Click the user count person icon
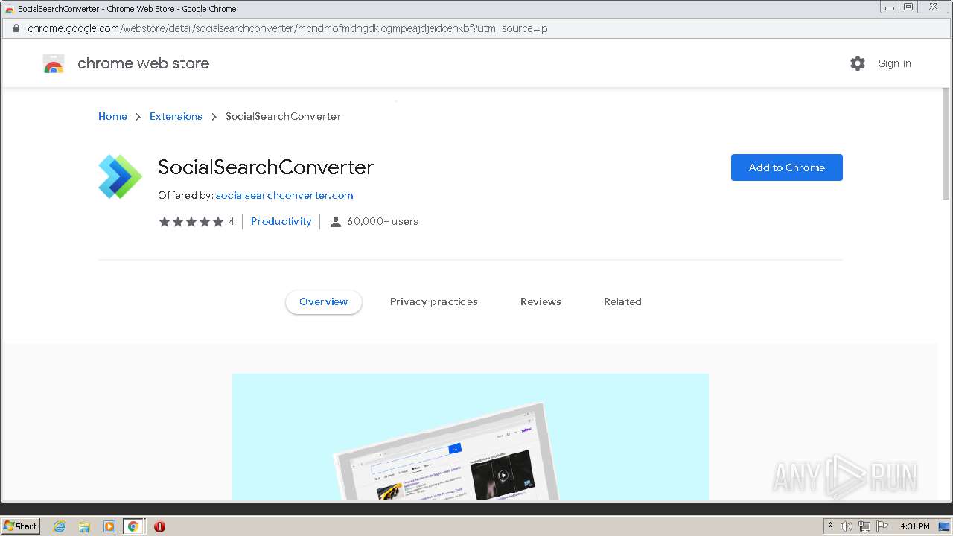 (x=336, y=222)
